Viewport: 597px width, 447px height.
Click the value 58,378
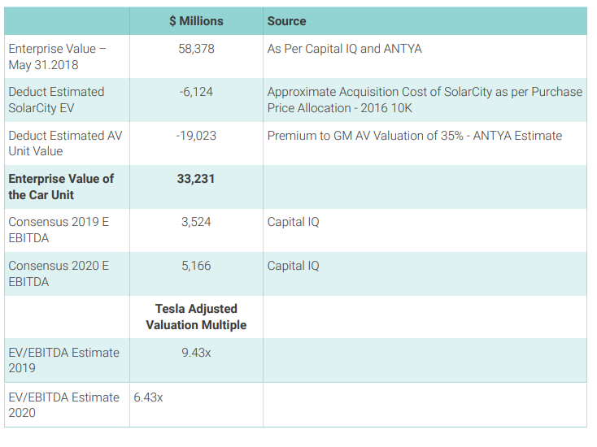click(x=196, y=49)
